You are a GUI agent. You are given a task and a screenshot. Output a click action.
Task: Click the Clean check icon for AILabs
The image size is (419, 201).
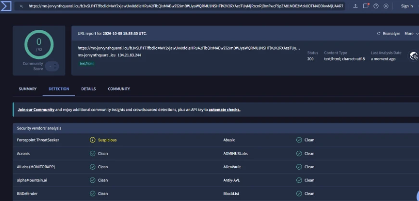pyautogui.click(x=92, y=167)
